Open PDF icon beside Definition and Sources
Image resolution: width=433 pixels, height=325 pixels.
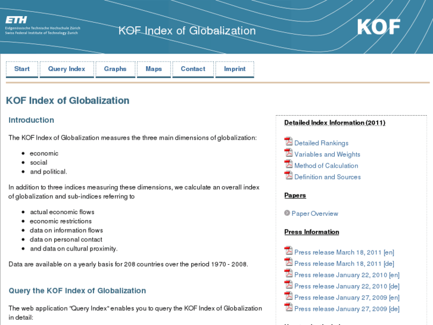[x=289, y=175]
